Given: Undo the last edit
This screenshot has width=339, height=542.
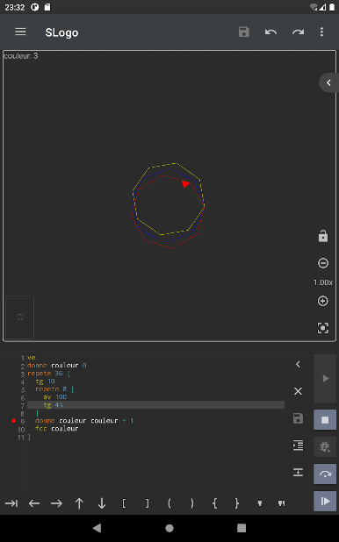Looking at the screenshot, I should [270, 32].
